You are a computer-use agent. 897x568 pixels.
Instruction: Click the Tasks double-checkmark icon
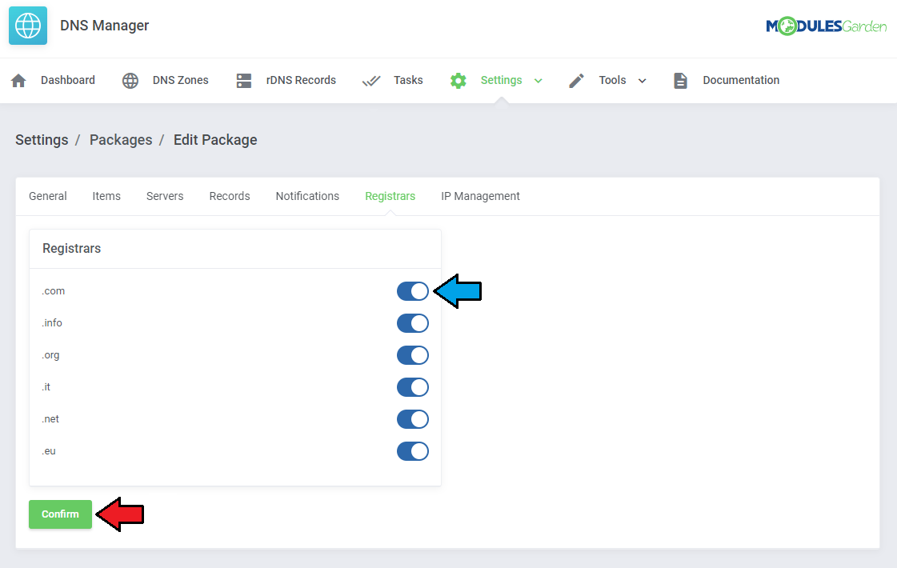(371, 81)
